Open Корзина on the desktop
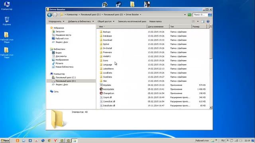The width and height of the screenshot is (255, 143). click(x=7, y=21)
